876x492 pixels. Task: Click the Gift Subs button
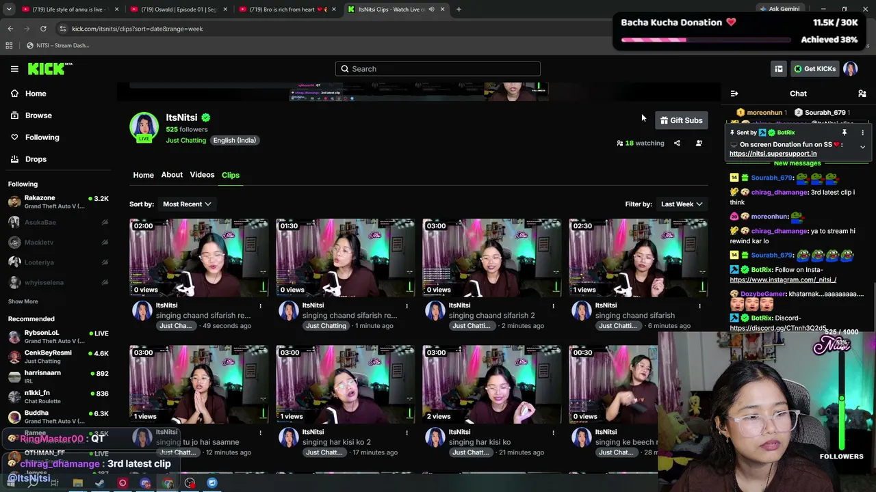pos(682,120)
